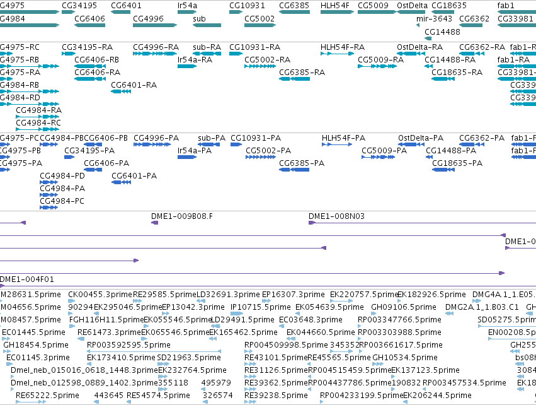Image resolution: width=536 pixels, height=405 pixels.
Task: Select the CG14488 gene label
Action: 442,32
